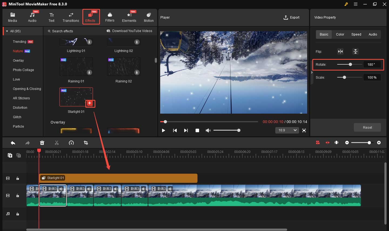Switch to the Elements tab

click(129, 17)
